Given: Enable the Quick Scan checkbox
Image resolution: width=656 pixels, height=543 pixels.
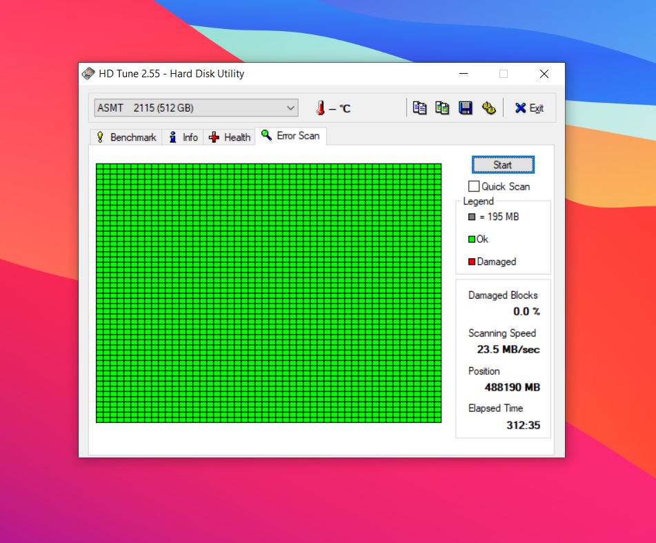Looking at the screenshot, I should (x=474, y=186).
